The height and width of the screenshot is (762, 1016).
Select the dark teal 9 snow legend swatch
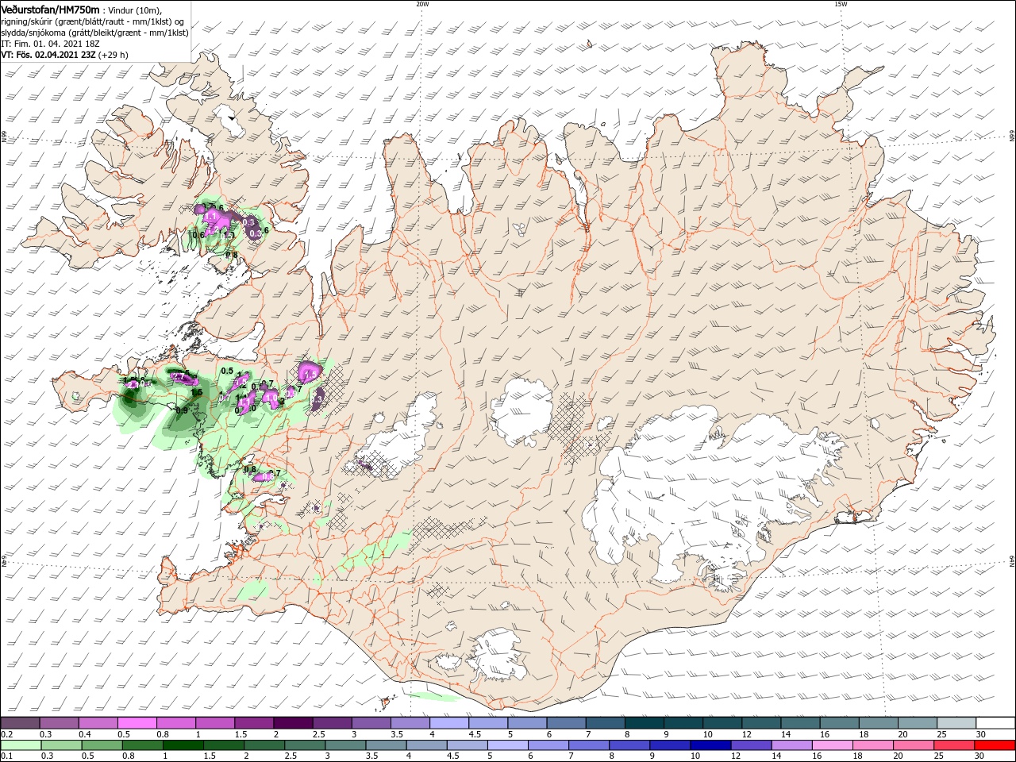pyautogui.click(x=683, y=723)
